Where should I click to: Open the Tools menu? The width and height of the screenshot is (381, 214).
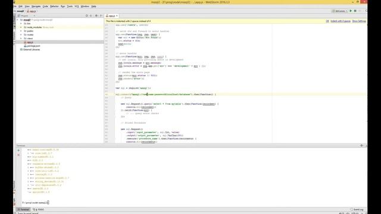pos(70,7)
